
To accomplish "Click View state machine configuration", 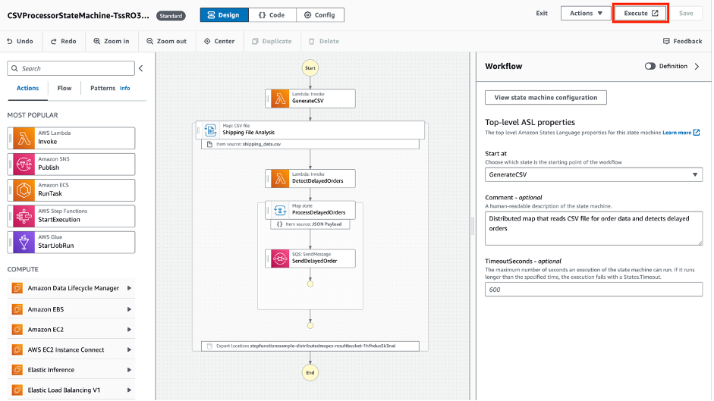I will tap(546, 97).
